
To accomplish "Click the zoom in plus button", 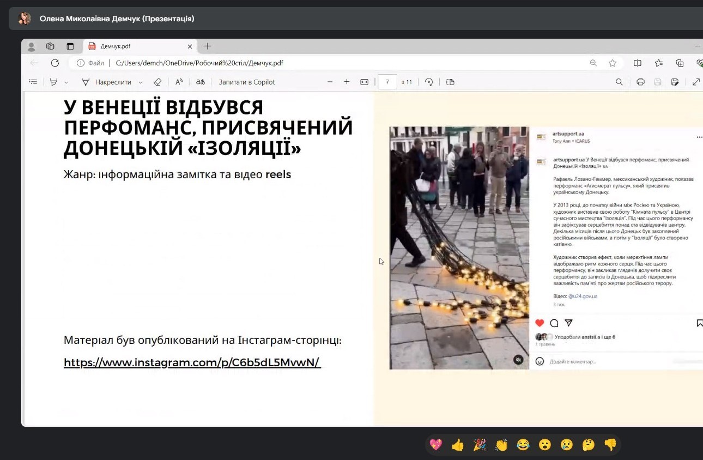I will [347, 82].
